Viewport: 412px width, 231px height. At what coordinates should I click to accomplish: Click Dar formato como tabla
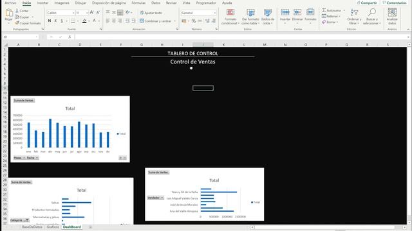pyautogui.click(x=250, y=17)
